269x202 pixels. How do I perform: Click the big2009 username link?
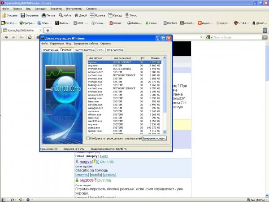(87, 180)
